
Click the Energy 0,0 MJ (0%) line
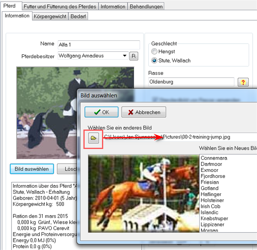coord(34,240)
